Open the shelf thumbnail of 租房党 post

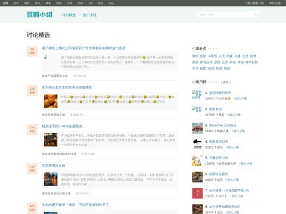click(51, 140)
